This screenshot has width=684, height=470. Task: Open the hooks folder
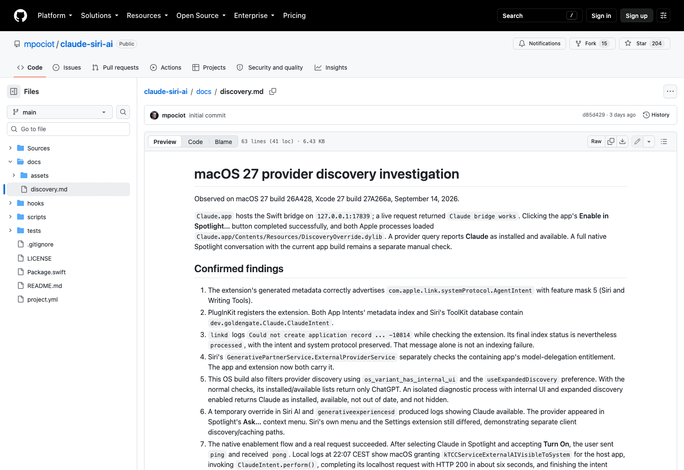pyautogui.click(x=35, y=203)
